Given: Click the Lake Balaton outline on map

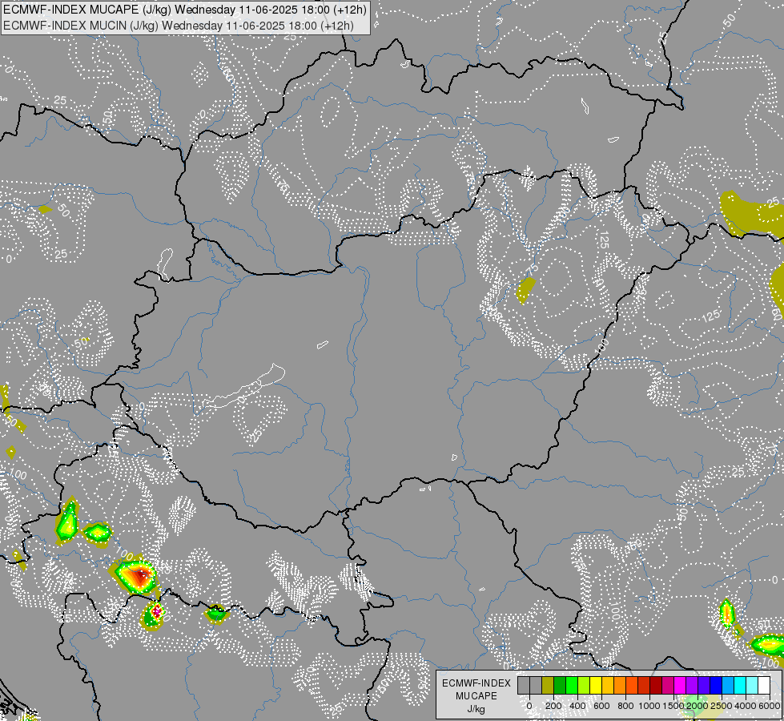Looking at the screenshot, I should click(243, 387).
